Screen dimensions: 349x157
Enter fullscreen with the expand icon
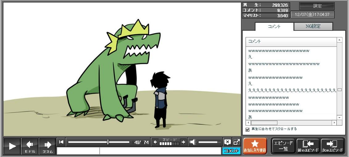236,142
